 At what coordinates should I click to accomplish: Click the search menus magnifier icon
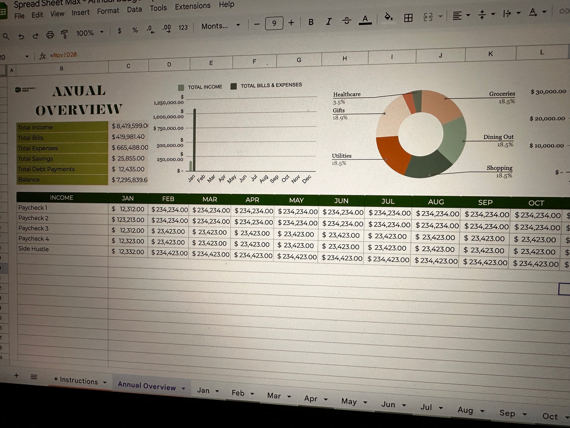click(x=6, y=36)
